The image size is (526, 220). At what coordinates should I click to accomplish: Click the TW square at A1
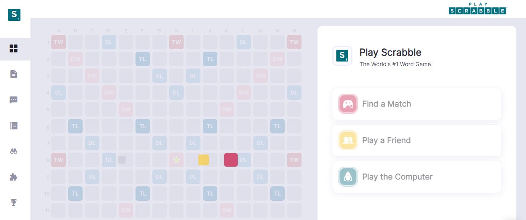tap(59, 42)
